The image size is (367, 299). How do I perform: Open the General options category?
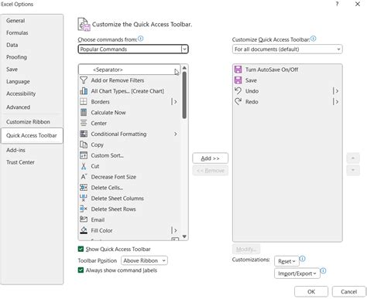coord(15,21)
